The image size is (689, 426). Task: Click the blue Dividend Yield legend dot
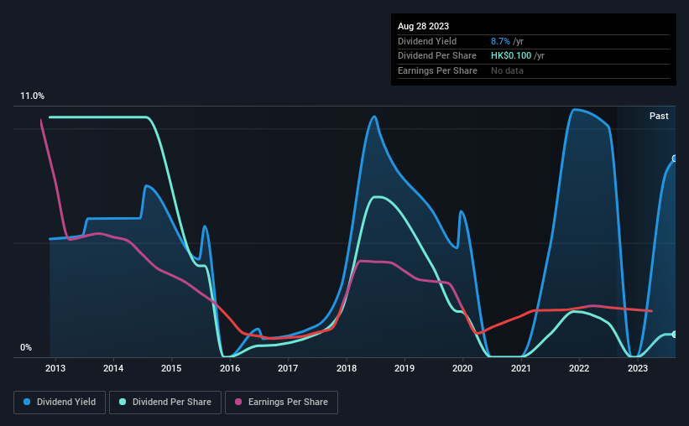tap(27, 402)
